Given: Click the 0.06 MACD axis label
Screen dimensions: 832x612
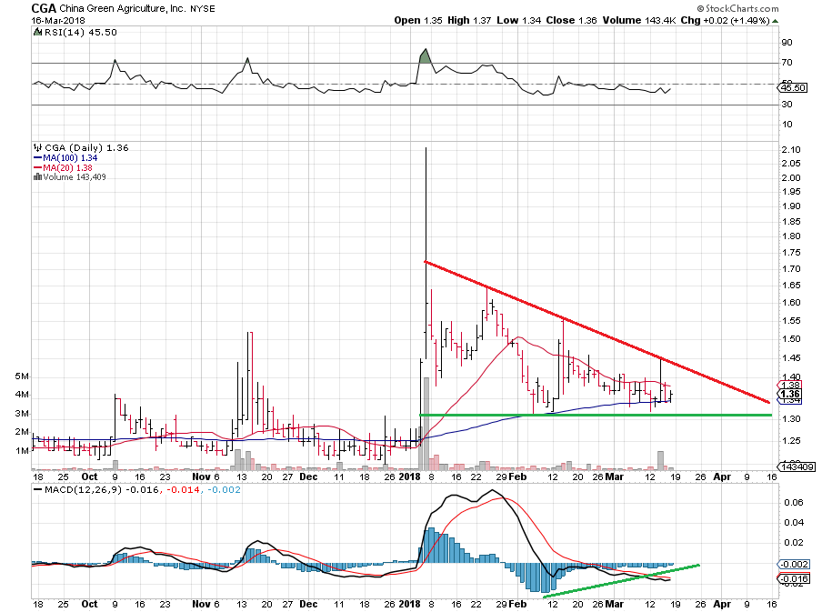Looking at the screenshot, I should (x=794, y=502).
